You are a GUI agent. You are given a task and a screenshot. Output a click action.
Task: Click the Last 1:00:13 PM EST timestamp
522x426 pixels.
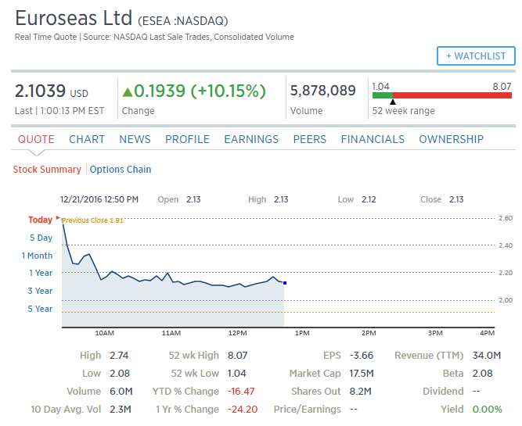59,111
